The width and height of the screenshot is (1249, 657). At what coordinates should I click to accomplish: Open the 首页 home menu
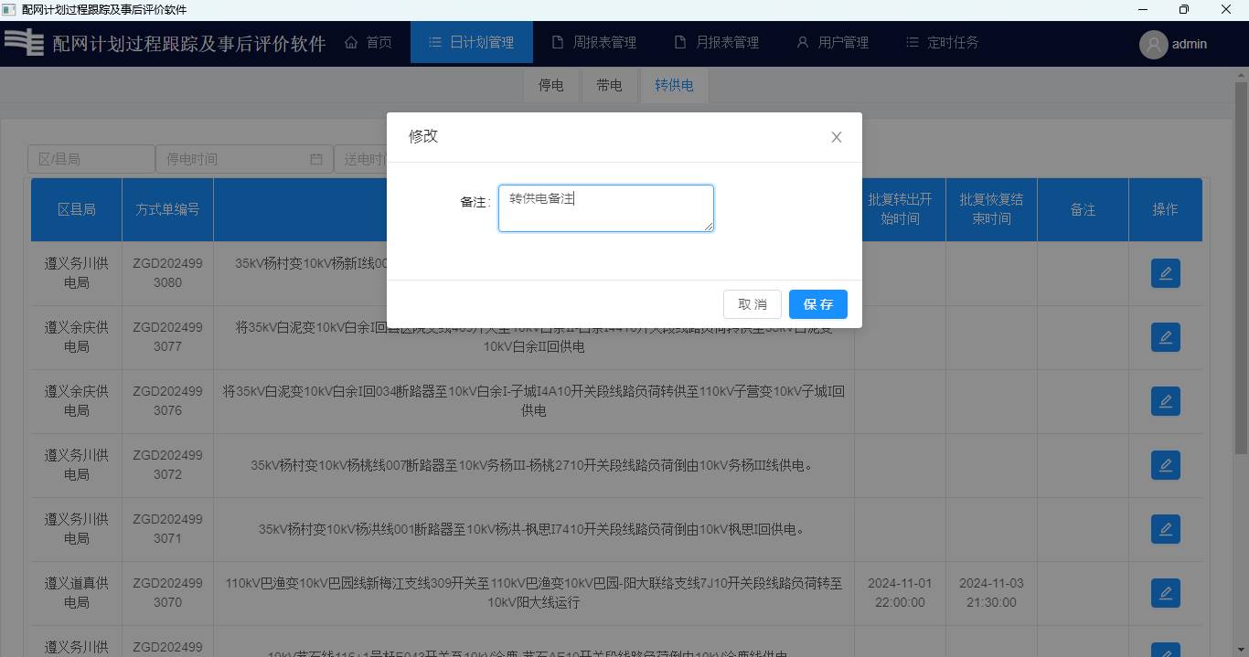pyautogui.click(x=368, y=42)
